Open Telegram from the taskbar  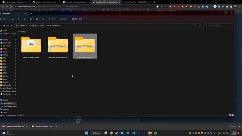click(x=128, y=133)
